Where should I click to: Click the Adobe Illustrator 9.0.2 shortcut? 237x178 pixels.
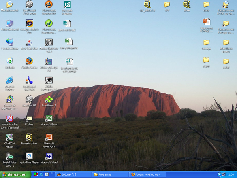[x=49, y=42]
